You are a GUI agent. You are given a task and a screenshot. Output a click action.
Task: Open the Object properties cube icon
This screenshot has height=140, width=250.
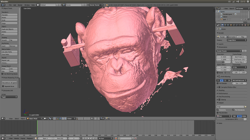(x=231, y=25)
